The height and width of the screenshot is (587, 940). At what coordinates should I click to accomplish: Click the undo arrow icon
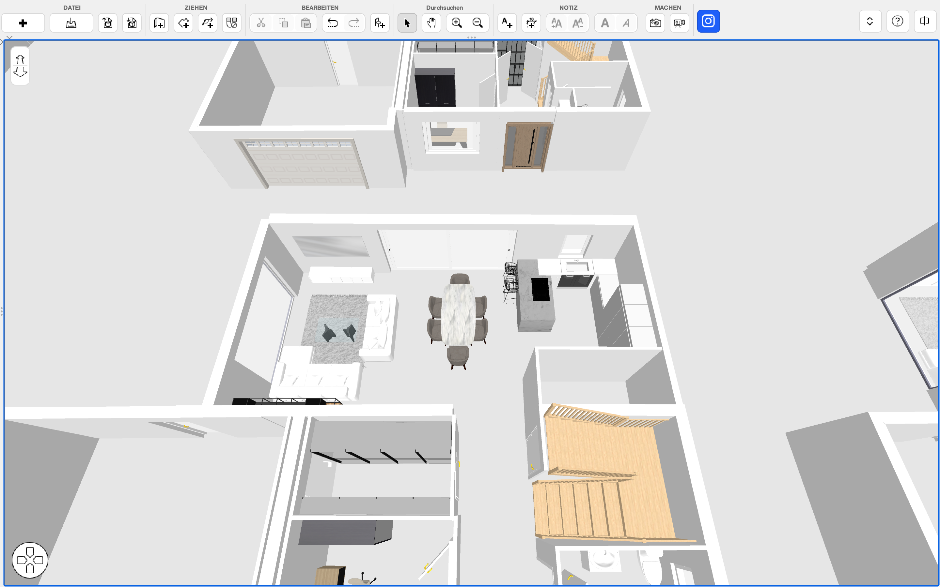(333, 23)
